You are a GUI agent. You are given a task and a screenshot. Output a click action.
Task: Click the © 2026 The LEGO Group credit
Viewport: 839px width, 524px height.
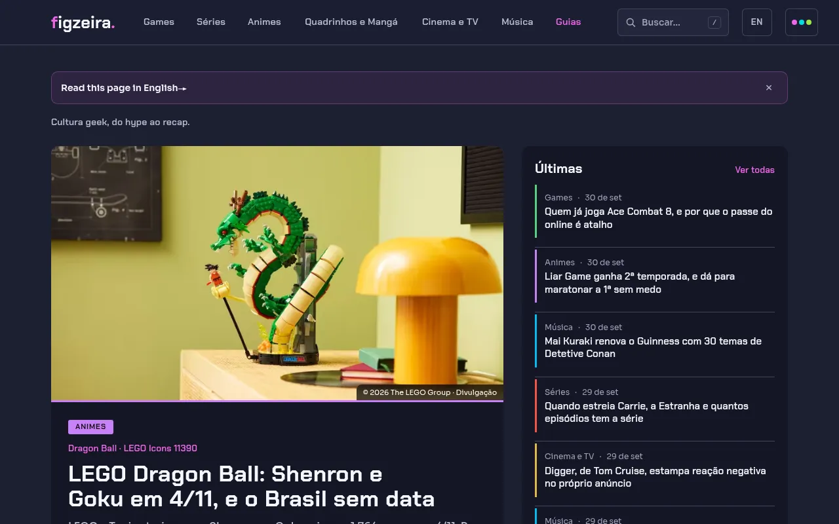(430, 392)
